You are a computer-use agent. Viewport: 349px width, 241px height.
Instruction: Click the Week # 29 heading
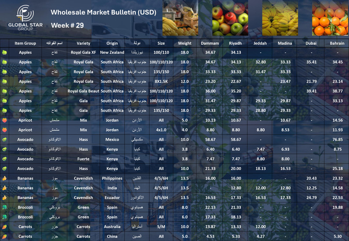(x=68, y=25)
